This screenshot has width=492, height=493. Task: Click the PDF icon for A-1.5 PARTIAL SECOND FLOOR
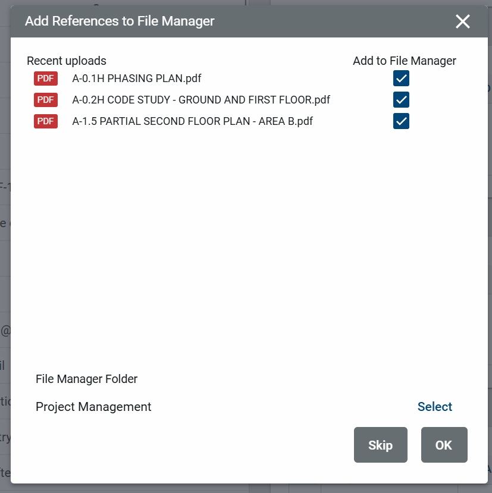tap(46, 121)
